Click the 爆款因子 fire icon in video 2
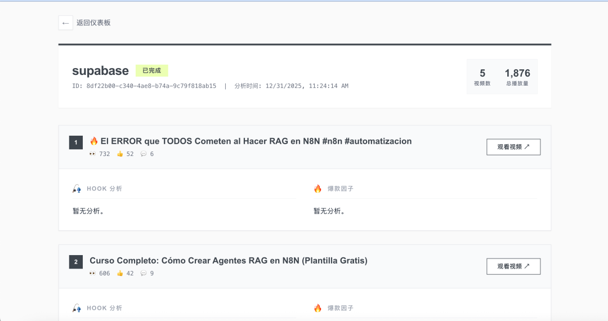This screenshot has height=321, width=608. tap(318, 308)
